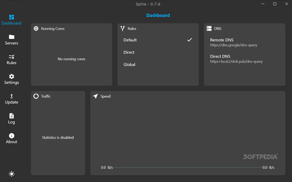This screenshot has height=182, width=292.
Task: Open the Settings gear icon
Action: point(12,76)
